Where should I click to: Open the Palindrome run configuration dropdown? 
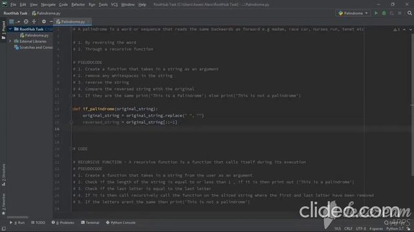[353, 13]
